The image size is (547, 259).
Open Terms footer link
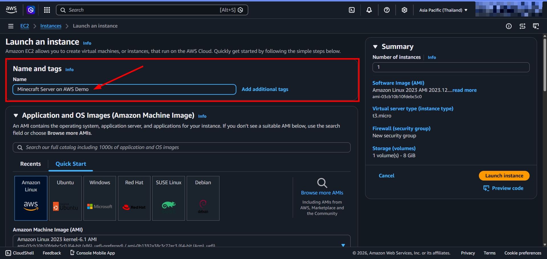489,253
